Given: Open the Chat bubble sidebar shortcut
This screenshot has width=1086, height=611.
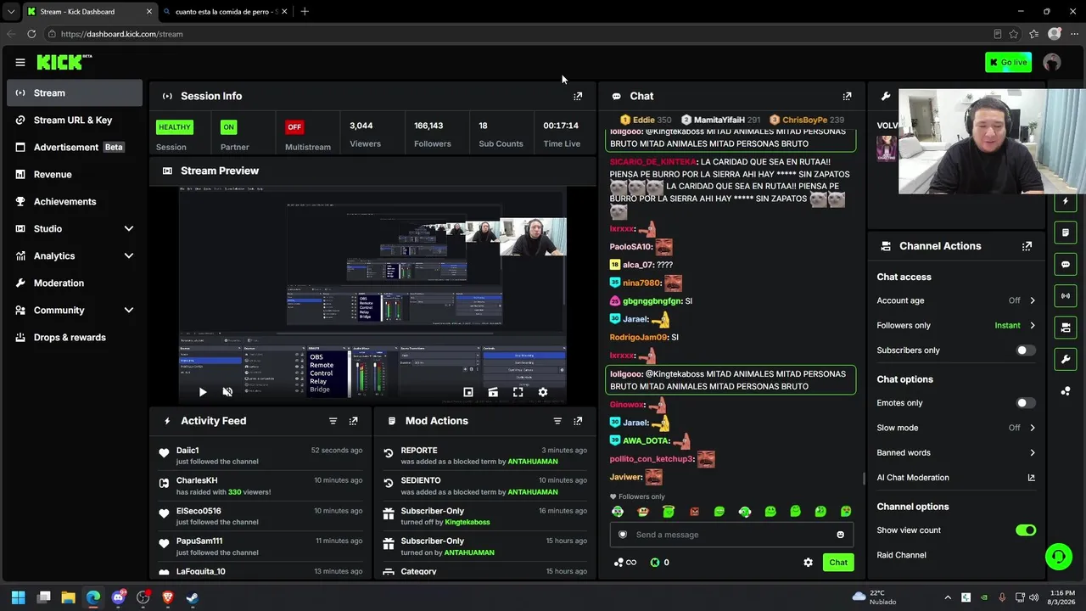Looking at the screenshot, I should 1066,264.
